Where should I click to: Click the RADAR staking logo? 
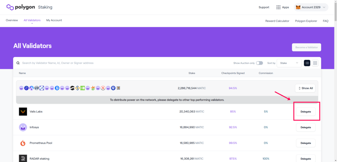pos(23,159)
